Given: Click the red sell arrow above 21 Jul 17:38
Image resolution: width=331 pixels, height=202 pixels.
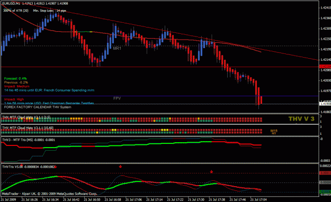Looking at the screenshot, I should coord(211,172).
